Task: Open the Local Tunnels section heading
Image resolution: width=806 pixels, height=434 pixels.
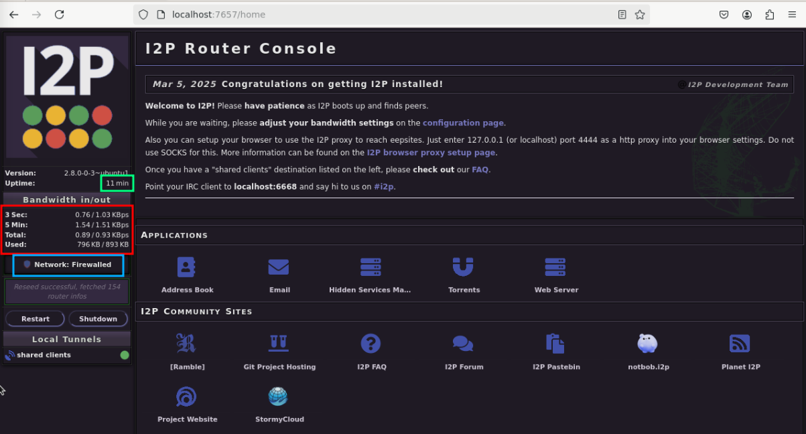Action: tap(67, 339)
